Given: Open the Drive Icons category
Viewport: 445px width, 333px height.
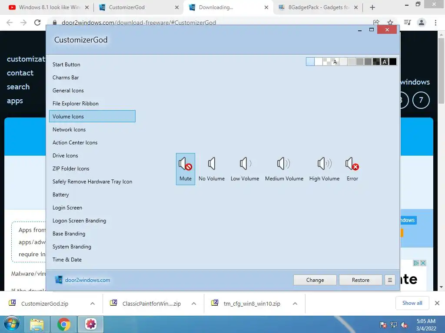Looking at the screenshot, I should 92,156.
